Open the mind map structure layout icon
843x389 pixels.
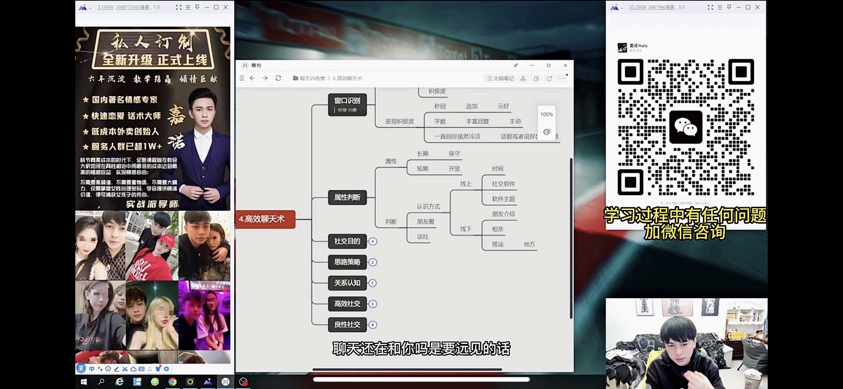tap(523, 79)
